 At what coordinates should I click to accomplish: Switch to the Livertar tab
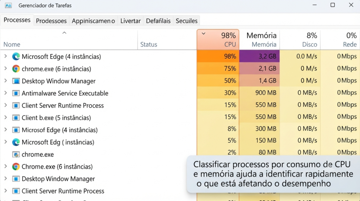pyautogui.click(x=130, y=21)
